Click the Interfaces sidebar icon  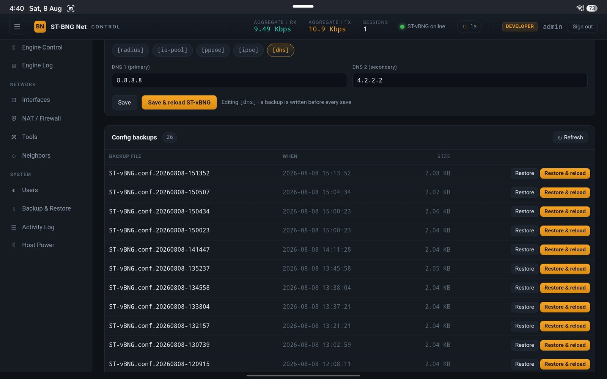click(14, 100)
